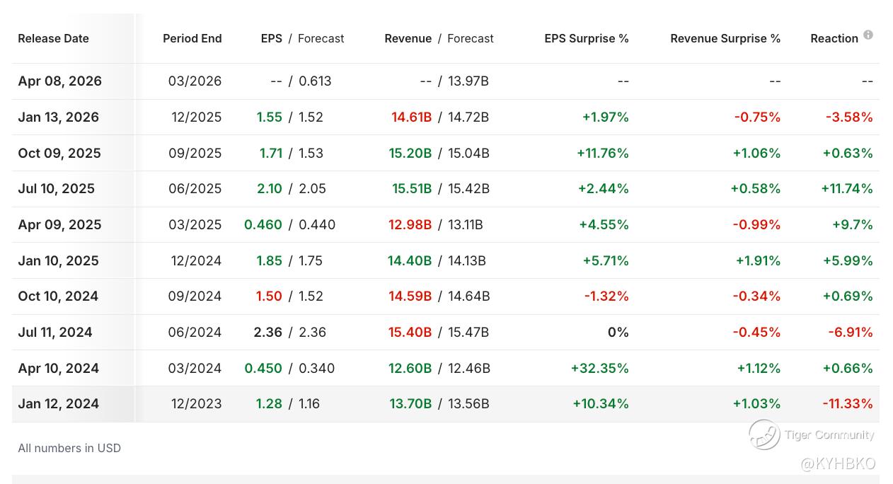
Task: Click the info icon beside Reaction
Action: tap(868, 35)
